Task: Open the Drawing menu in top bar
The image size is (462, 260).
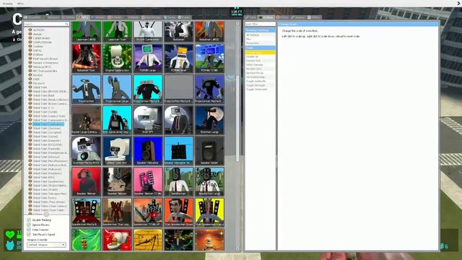Action: coord(8,4)
